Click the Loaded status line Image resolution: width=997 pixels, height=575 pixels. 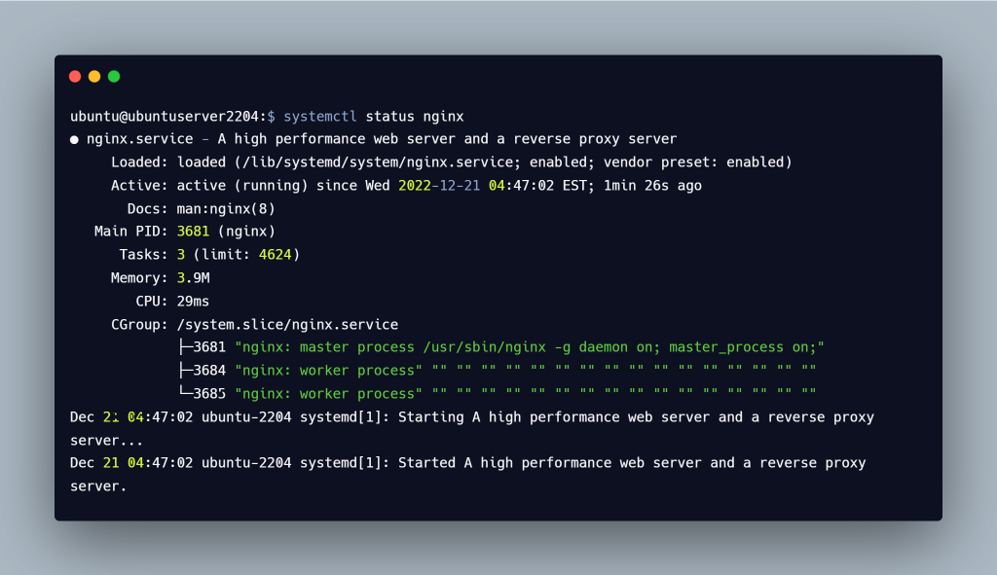pos(438,162)
